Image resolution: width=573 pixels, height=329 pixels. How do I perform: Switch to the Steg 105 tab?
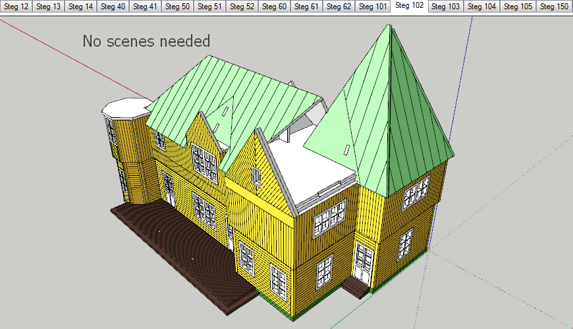(518, 7)
